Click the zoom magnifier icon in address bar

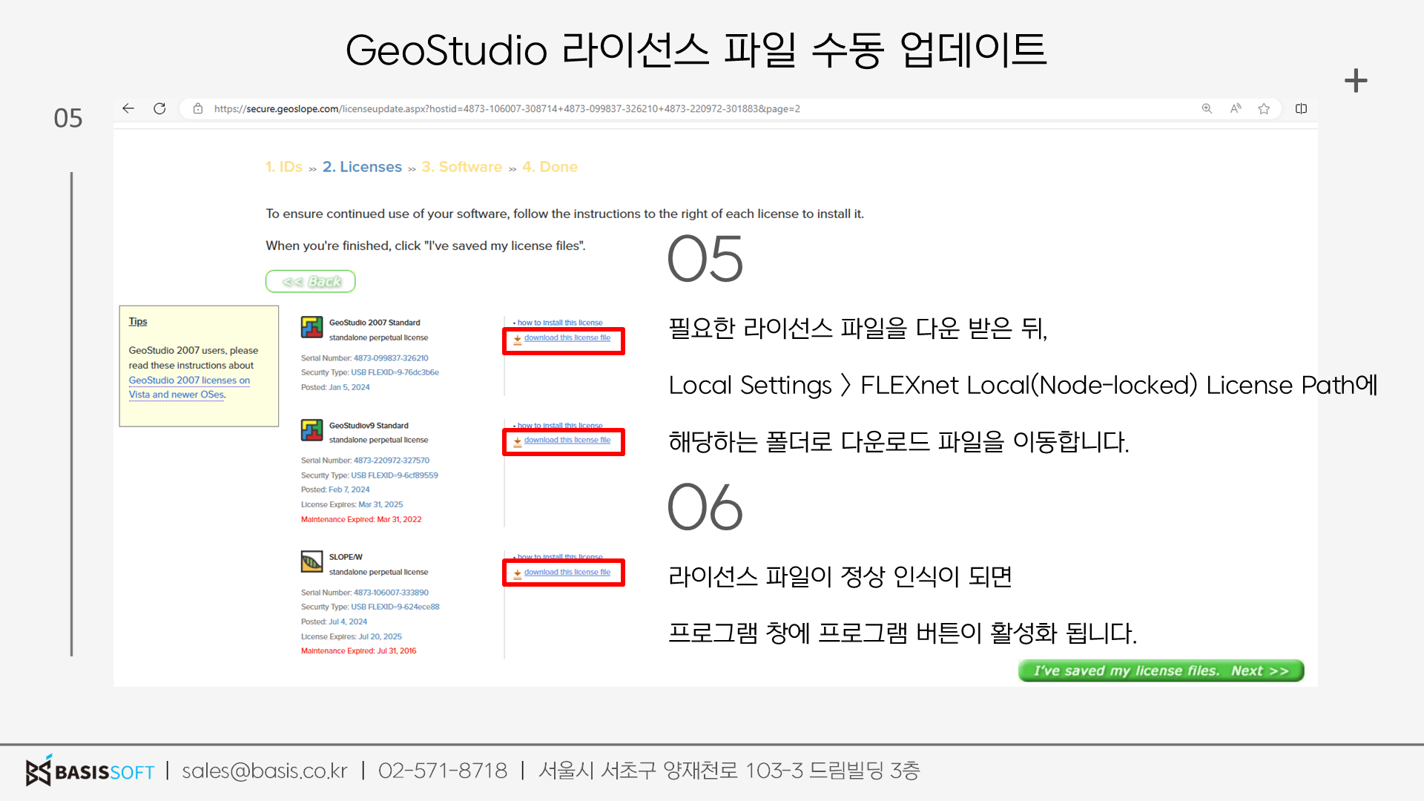1207,108
